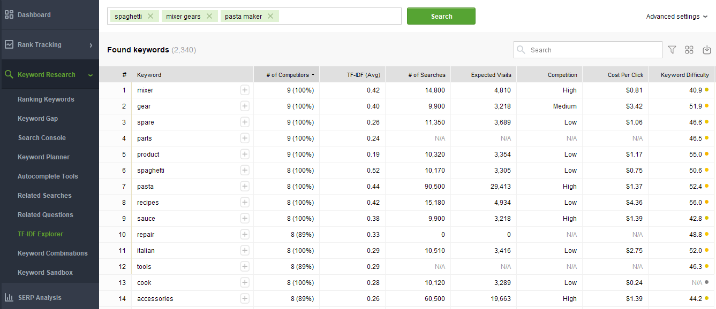This screenshot has height=309, width=716.
Task: Remove the 'spaghetti' keyword tag
Action: (150, 16)
